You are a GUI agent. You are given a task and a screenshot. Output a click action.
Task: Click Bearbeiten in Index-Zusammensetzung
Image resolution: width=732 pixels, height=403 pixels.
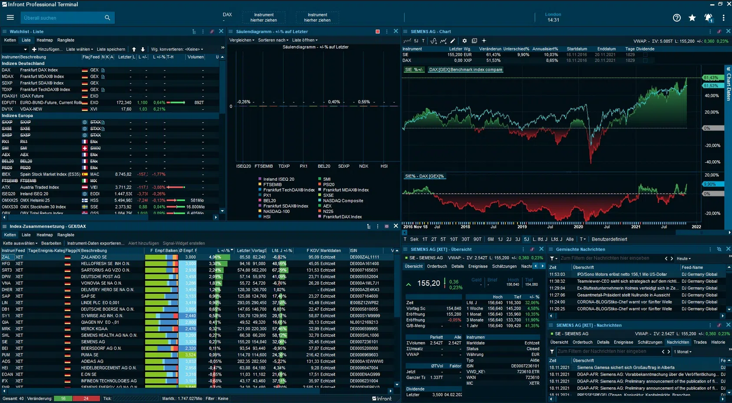(51, 243)
